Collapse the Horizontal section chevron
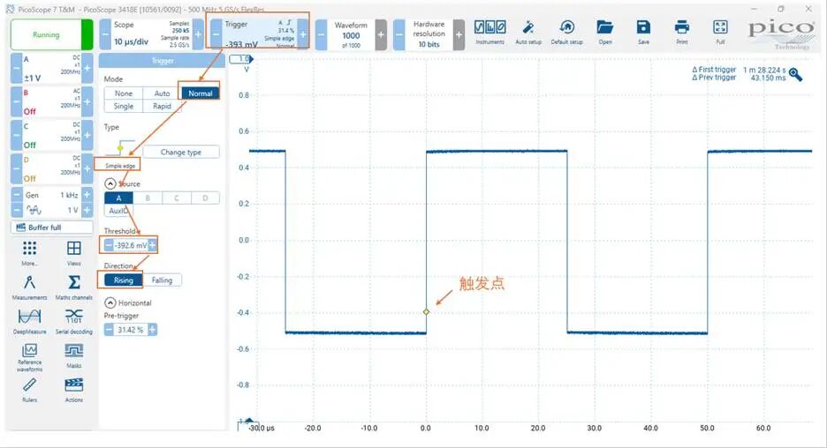Screen dimensions: 827x448 coord(110,302)
